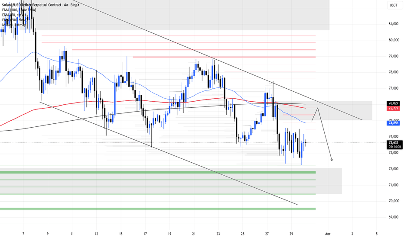Click the 69,000 level on price scale

tap(394, 217)
